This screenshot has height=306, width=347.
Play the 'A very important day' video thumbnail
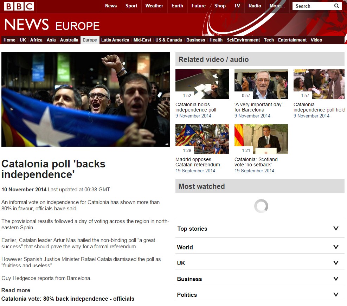coord(261,84)
